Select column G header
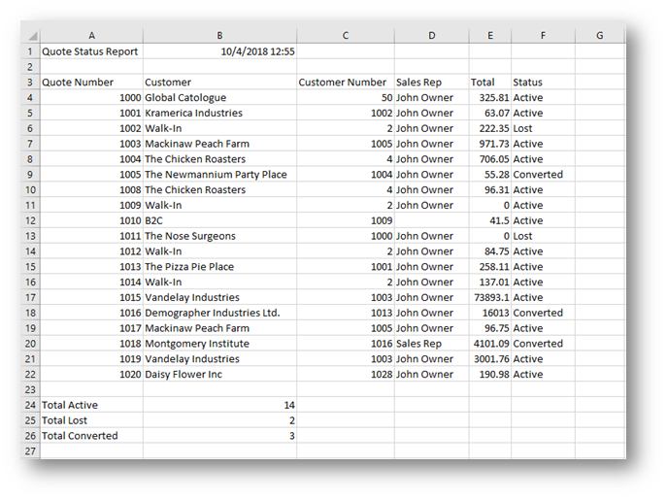The width and height of the screenshot is (667, 500). tap(600, 36)
